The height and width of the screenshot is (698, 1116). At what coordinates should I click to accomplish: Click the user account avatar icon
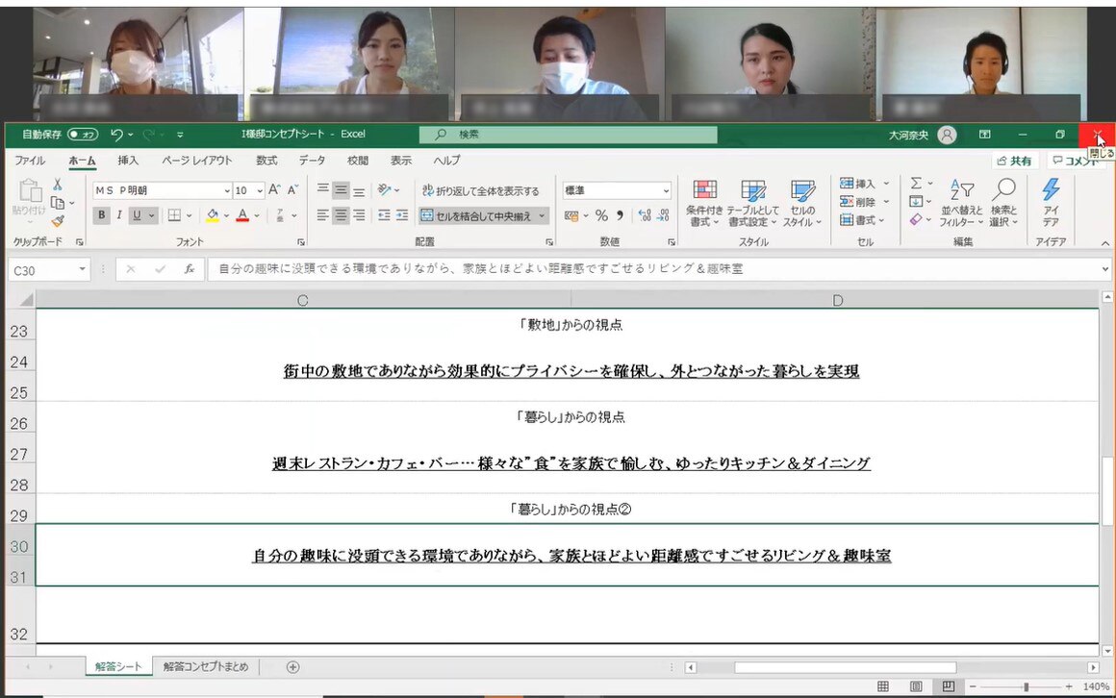[x=947, y=135]
